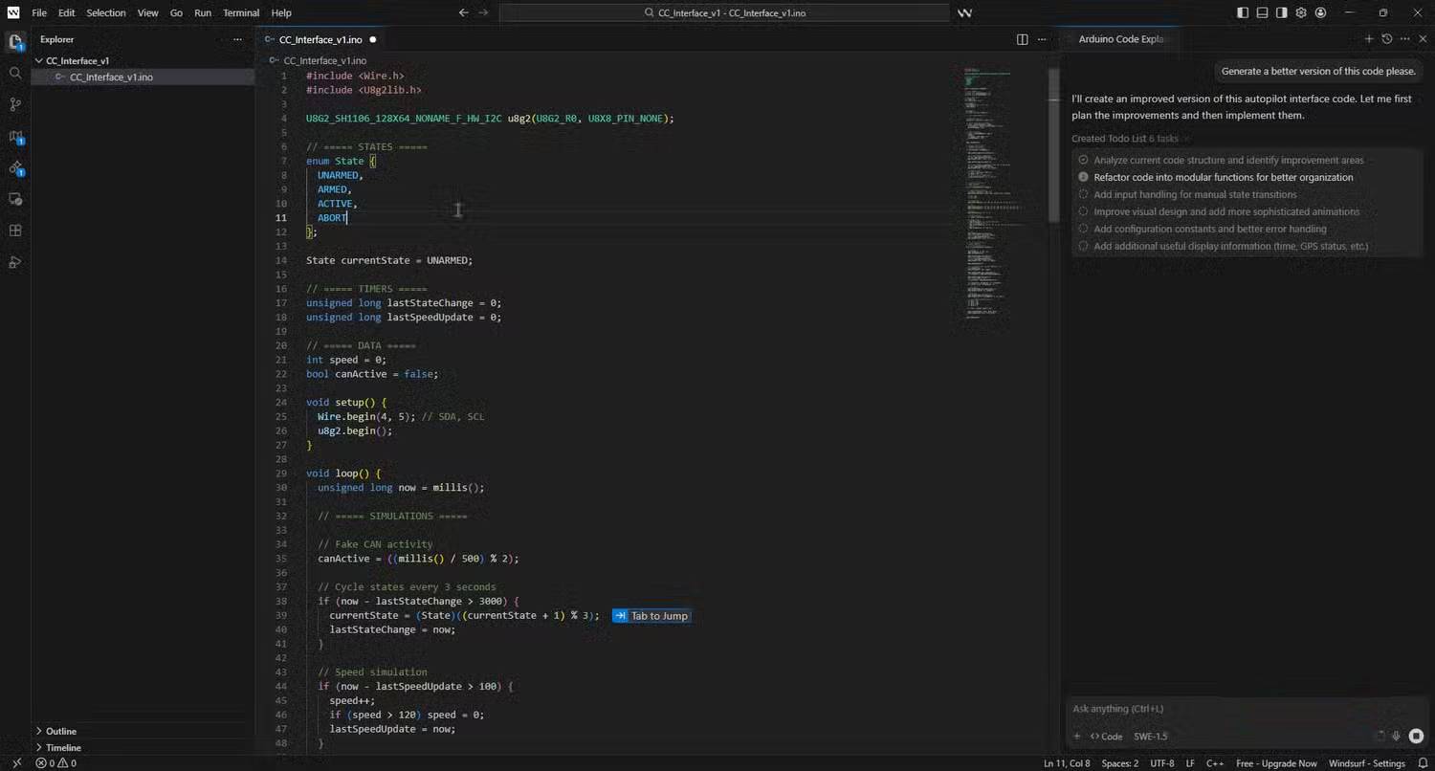This screenshot has height=771, width=1435.
Task: Stop generation with the stop button
Action: click(1416, 737)
